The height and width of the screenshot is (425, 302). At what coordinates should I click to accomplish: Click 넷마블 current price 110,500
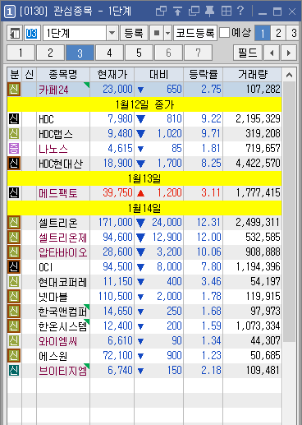coord(116,296)
